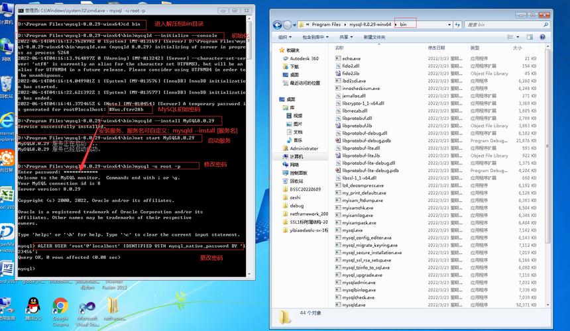Click the Explorer Forward arrow button

[x=287, y=24]
